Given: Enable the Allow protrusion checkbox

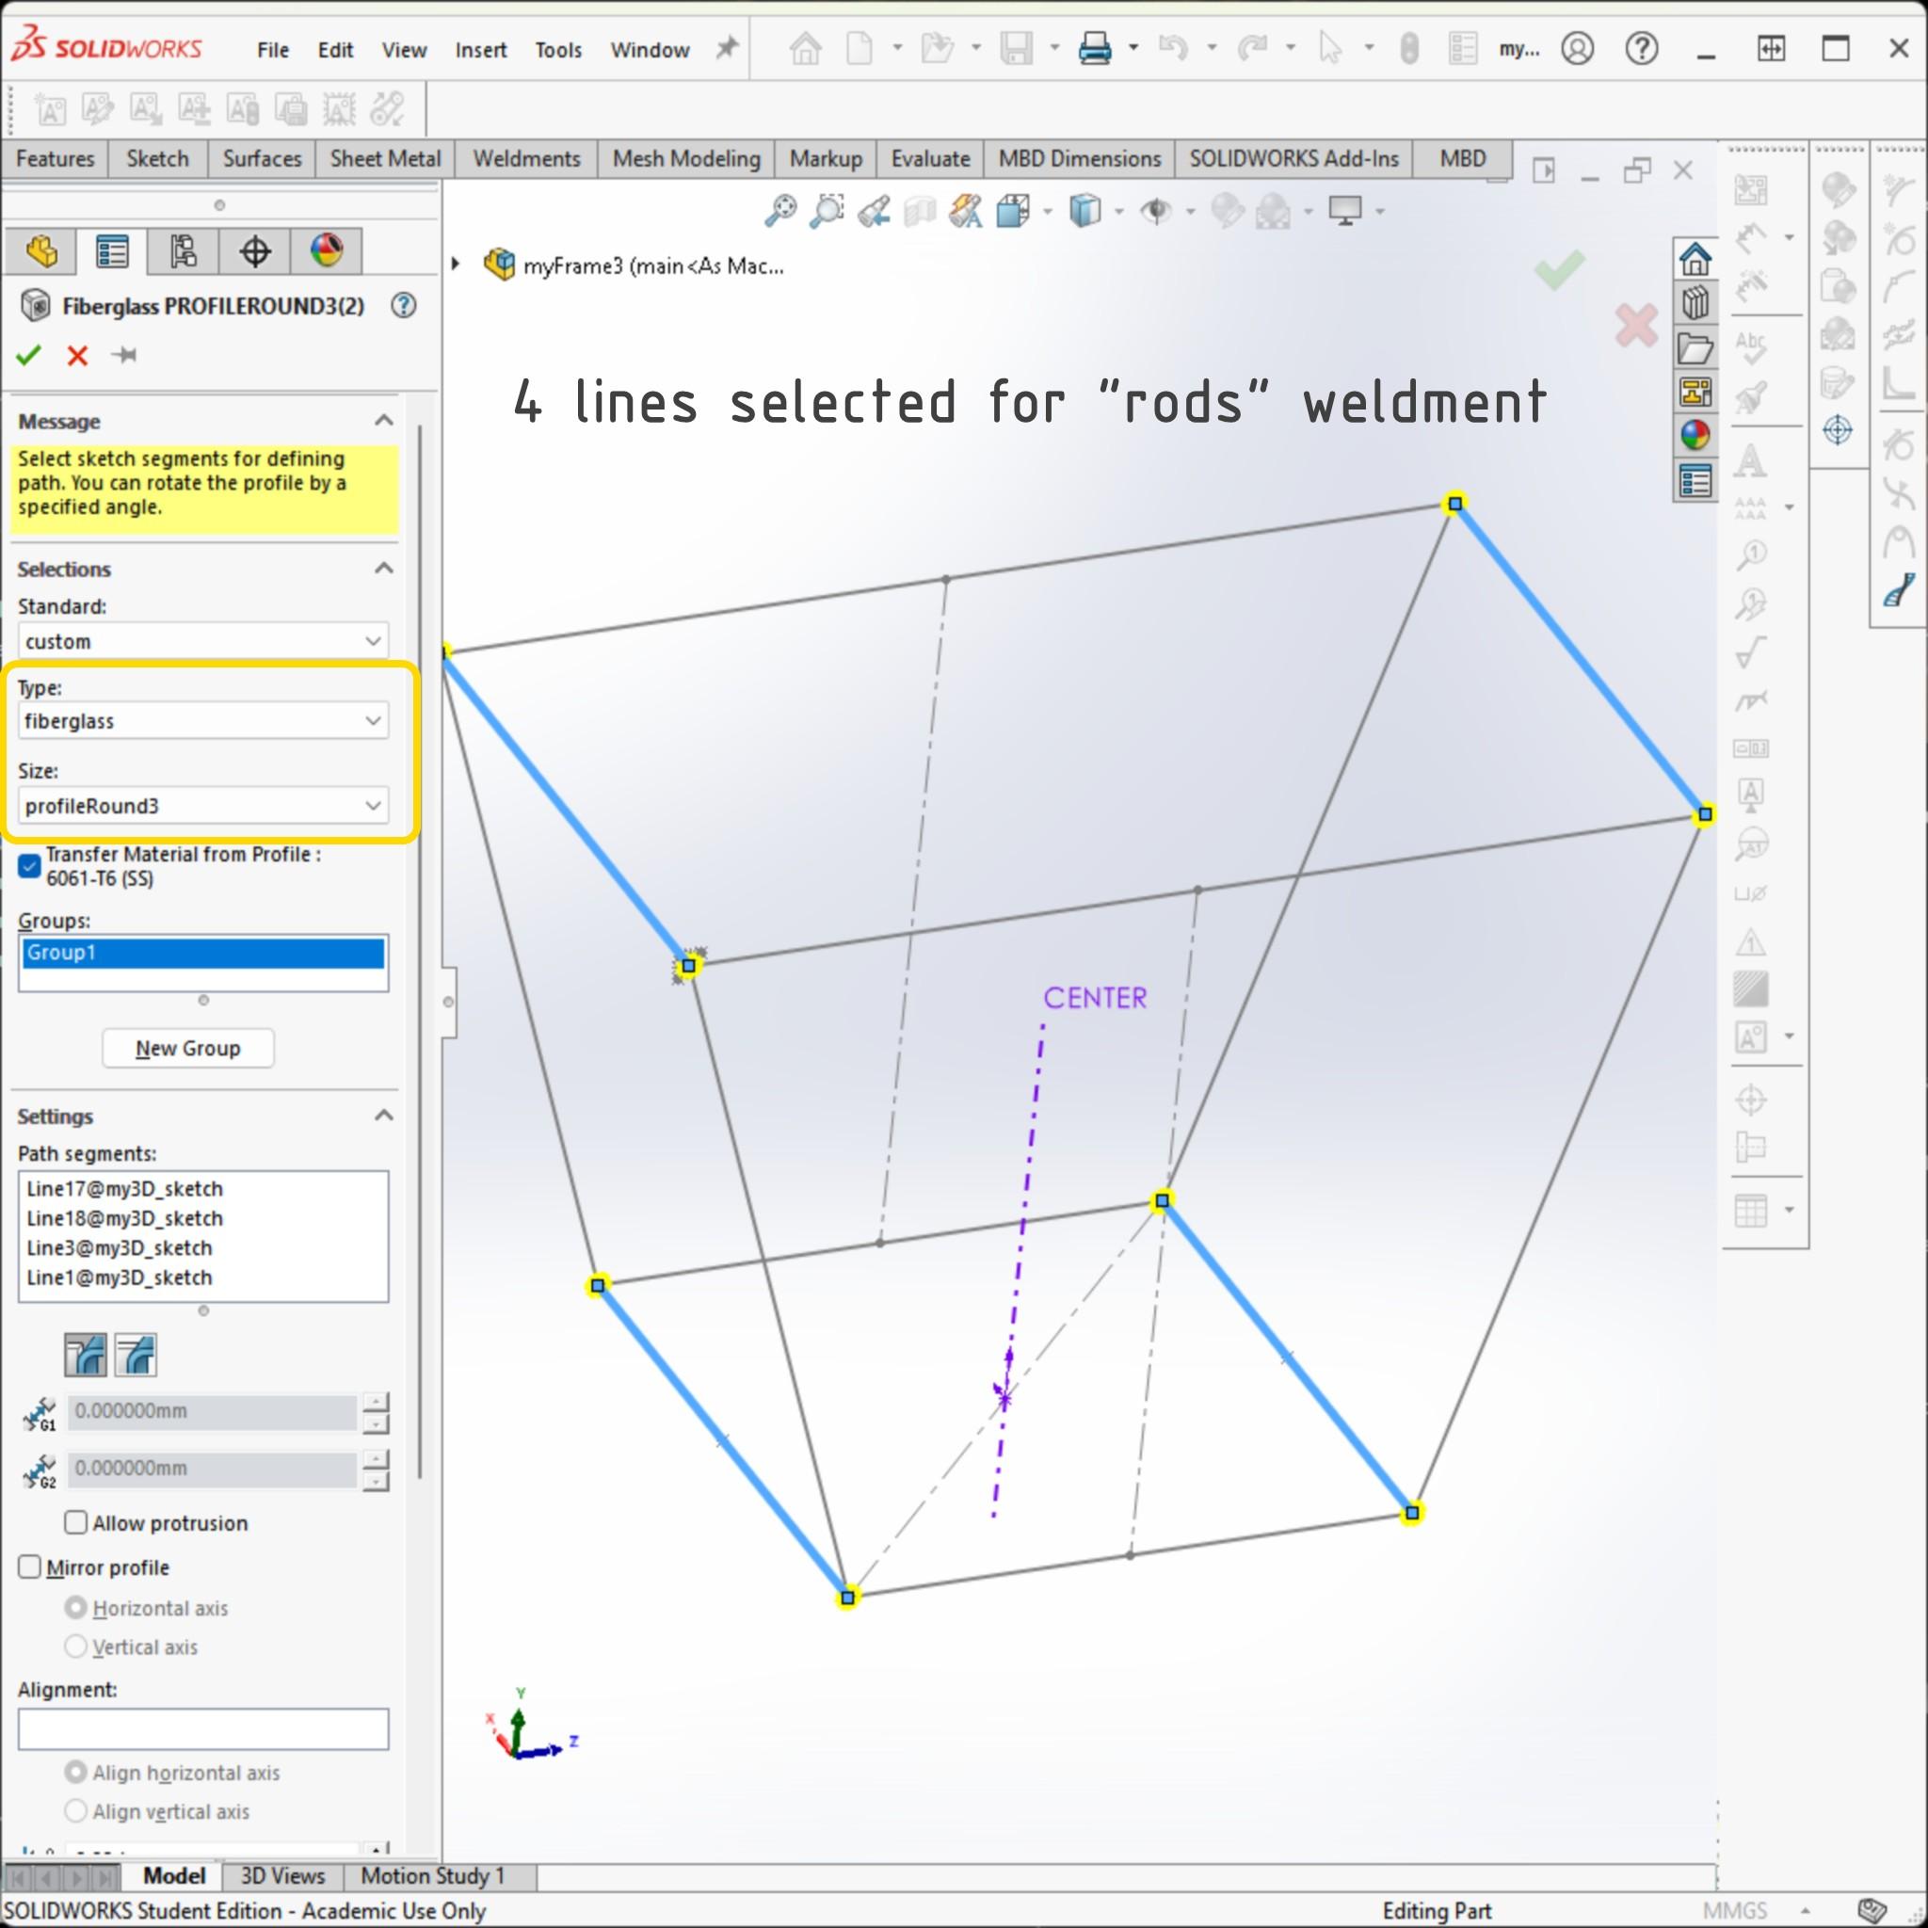Looking at the screenshot, I should click(76, 1522).
